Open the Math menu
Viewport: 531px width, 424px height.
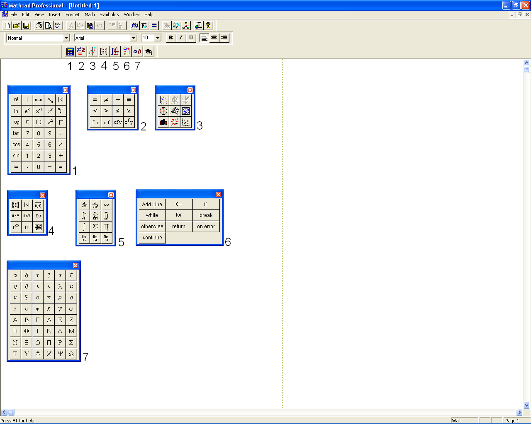coord(90,14)
